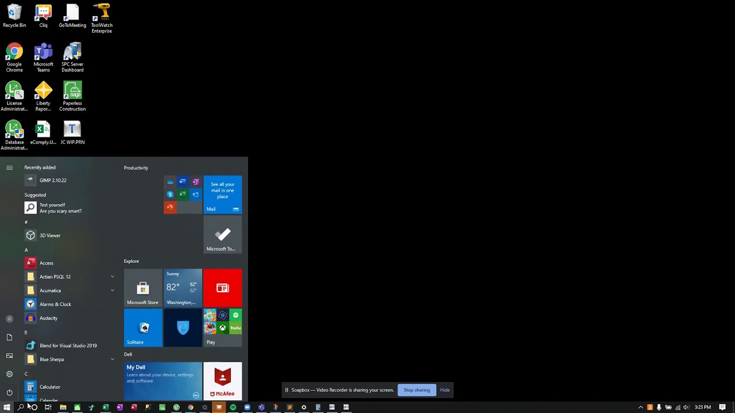This screenshot has width=735, height=413.
Task: Open Pictures from the Start menu sidebar
Action: [x=9, y=356]
